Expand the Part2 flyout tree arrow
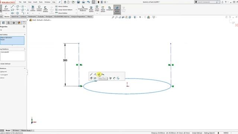 tap(28, 20)
